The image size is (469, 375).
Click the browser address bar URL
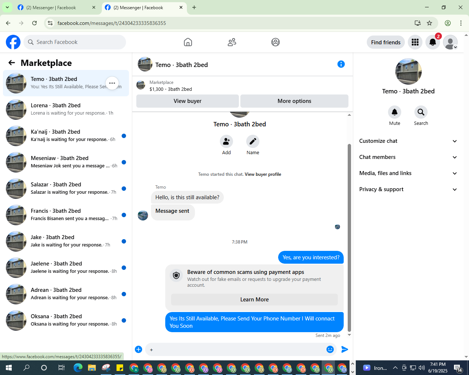(112, 23)
